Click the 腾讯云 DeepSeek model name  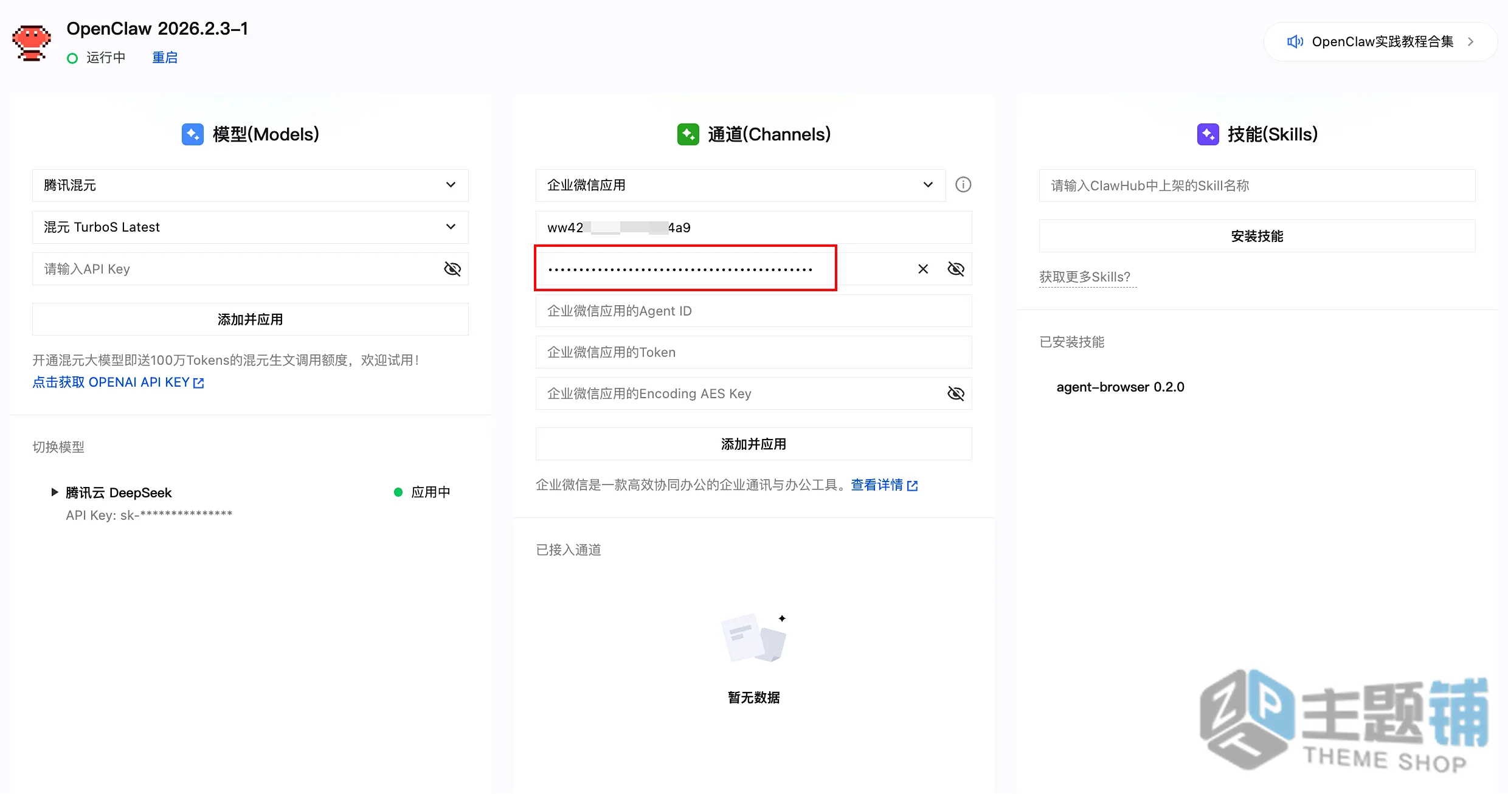[x=119, y=492]
